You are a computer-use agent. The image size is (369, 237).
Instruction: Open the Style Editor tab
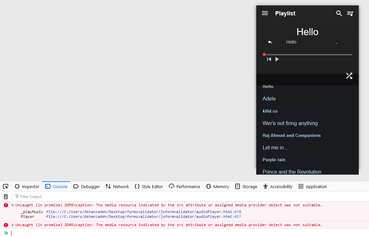[x=149, y=186]
